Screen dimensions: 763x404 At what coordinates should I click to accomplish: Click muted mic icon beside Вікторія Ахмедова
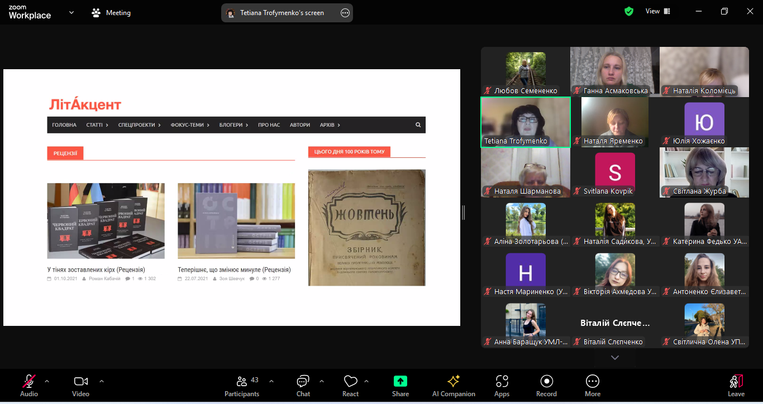[577, 292]
